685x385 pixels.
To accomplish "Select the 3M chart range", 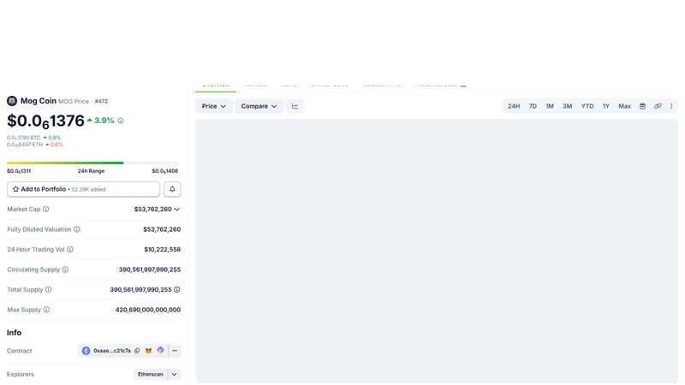I will (x=568, y=106).
